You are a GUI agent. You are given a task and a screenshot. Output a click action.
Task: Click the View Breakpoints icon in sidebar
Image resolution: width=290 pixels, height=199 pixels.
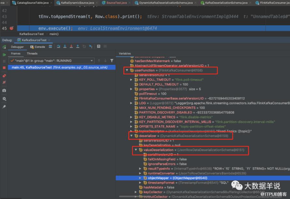(4, 76)
